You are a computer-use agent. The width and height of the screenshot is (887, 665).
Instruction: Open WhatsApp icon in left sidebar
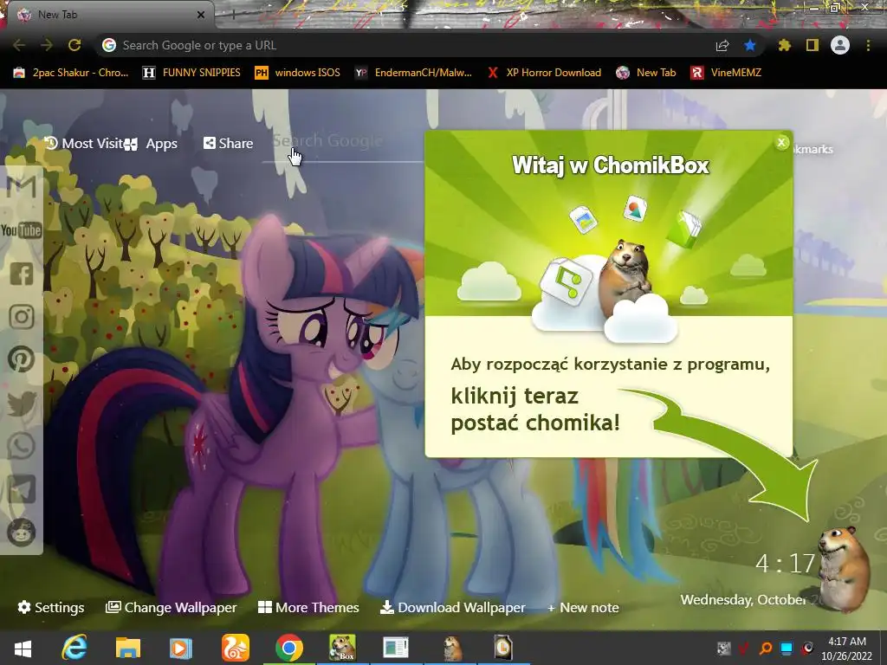21,446
